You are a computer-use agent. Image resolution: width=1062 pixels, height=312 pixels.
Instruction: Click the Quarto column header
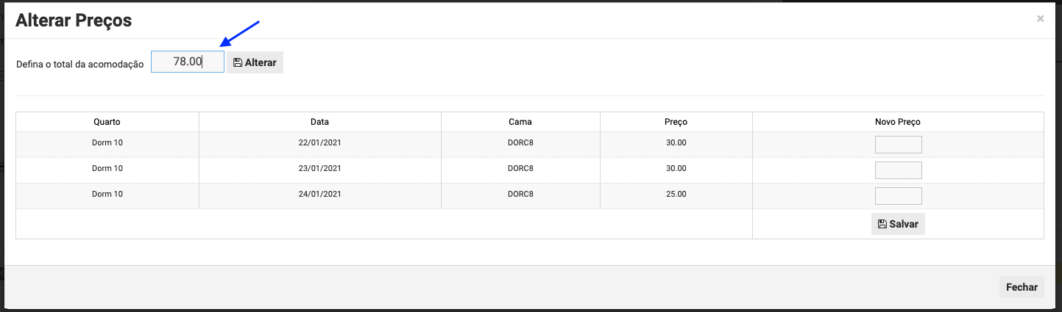(107, 122)
